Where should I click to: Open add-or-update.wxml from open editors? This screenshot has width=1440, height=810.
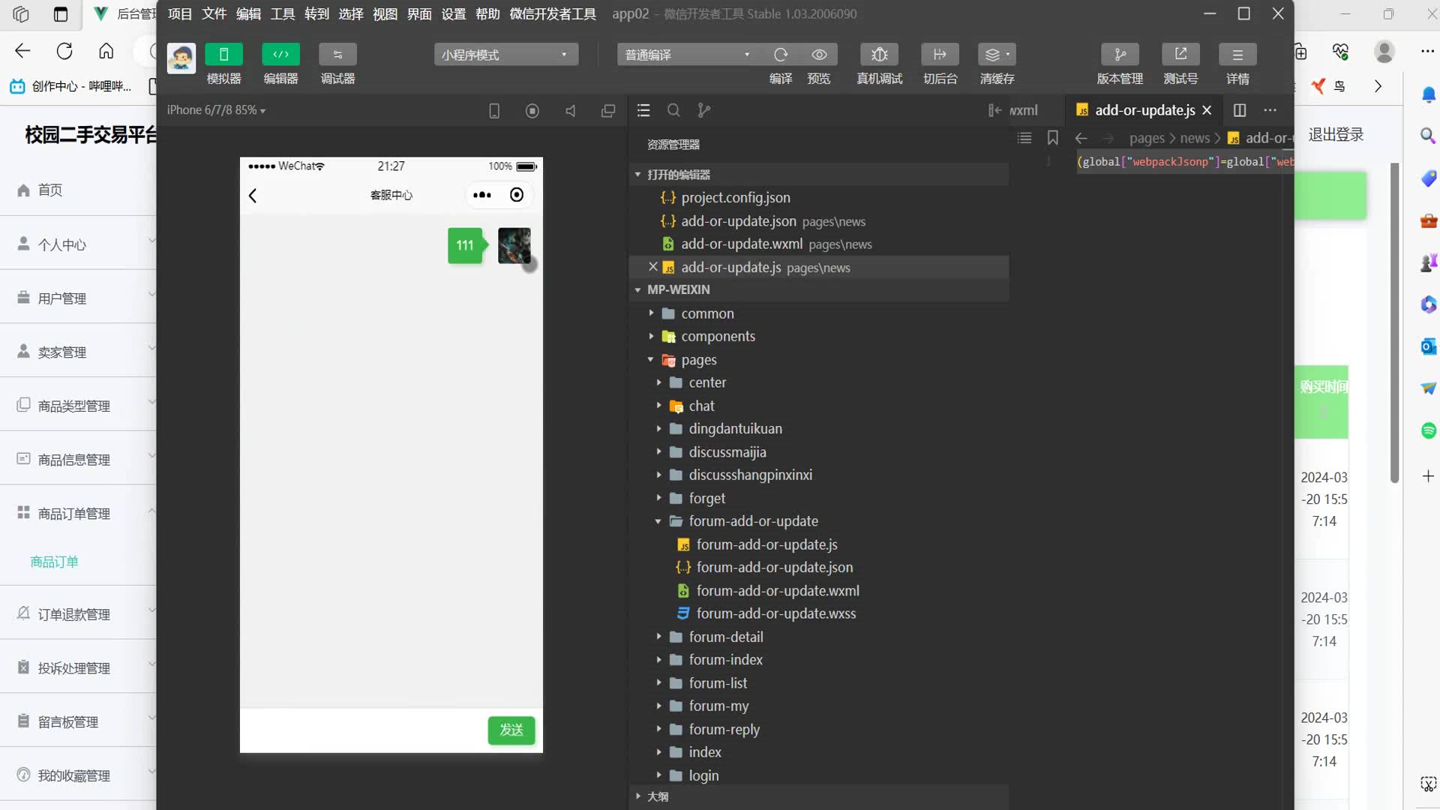tap(819, 244)
